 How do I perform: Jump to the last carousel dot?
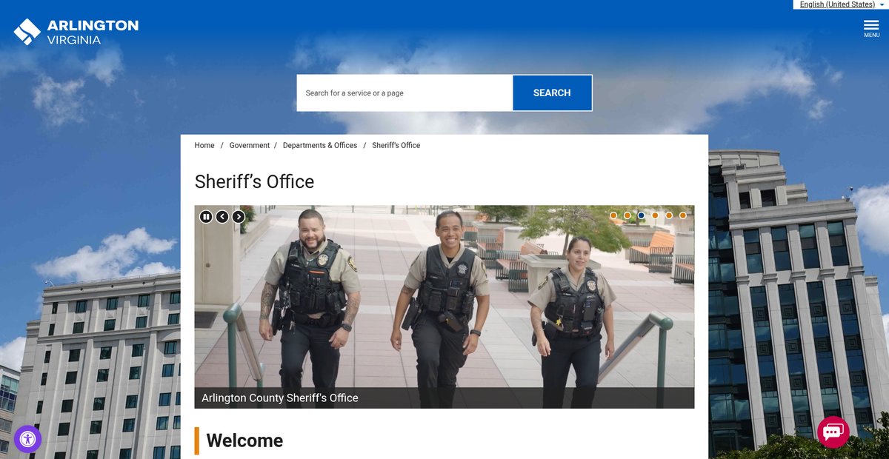click(x=683, y=215)
